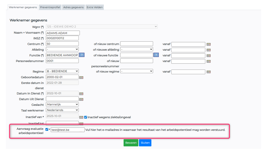This screenshot has height=150, width=265.
Task: Open the Geslacht dropdown showing Mannelijk
Action: (62, 105)
